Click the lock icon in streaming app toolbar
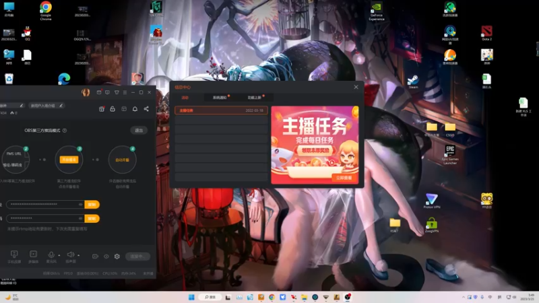 click(x=113, y=109)
